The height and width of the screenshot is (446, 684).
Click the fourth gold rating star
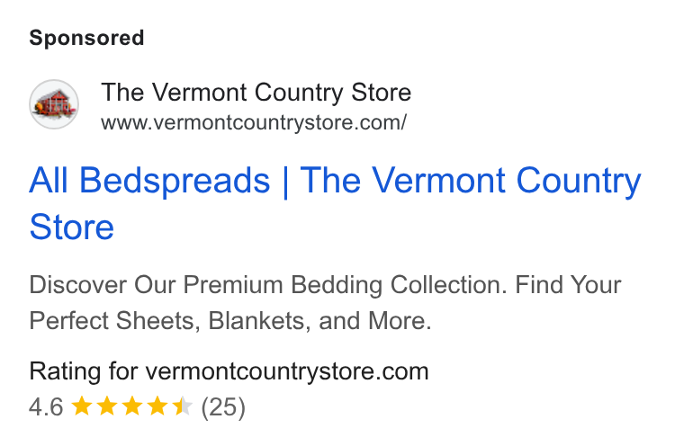(x=157, y=406)
